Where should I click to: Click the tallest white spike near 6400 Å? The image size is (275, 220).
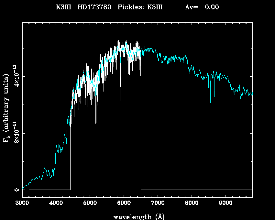click(x=138, y=31)
